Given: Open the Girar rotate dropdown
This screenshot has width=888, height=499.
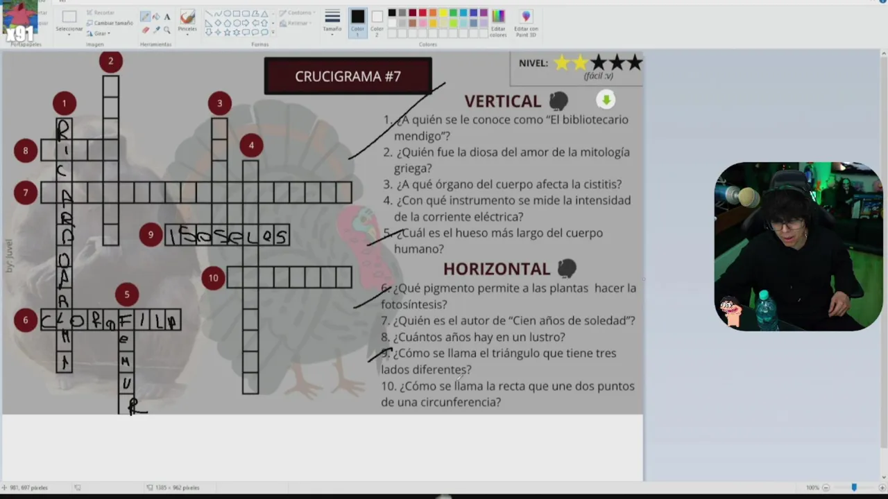Looking at the screenshot, I should [101, 33].
